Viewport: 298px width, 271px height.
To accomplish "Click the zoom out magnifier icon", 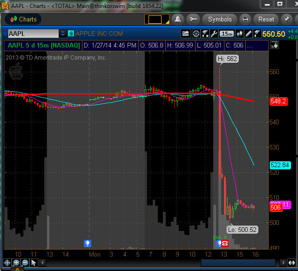I will pyautogui.click(x=25, y=263).
